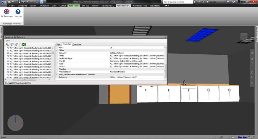Click the first orange selection icon
258x139 pixels.
point(7,44)
